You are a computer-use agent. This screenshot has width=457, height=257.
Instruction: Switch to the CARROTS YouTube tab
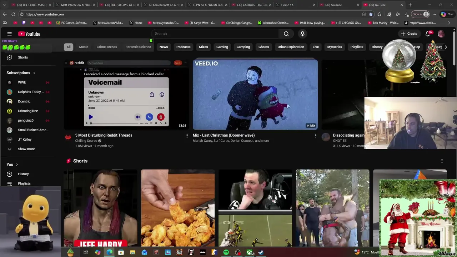252,5
